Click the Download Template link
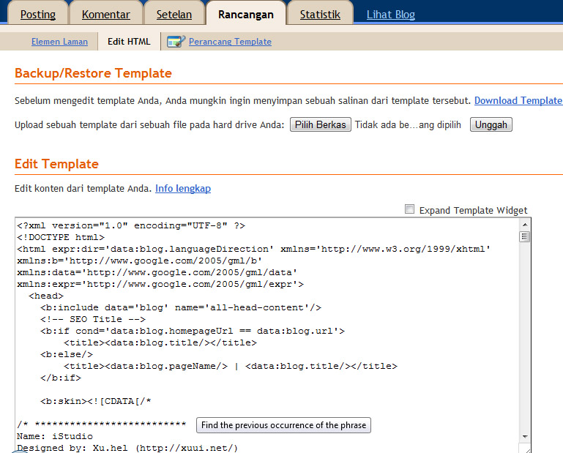This screenshot has width=563, height=453. tap(518, 100)
